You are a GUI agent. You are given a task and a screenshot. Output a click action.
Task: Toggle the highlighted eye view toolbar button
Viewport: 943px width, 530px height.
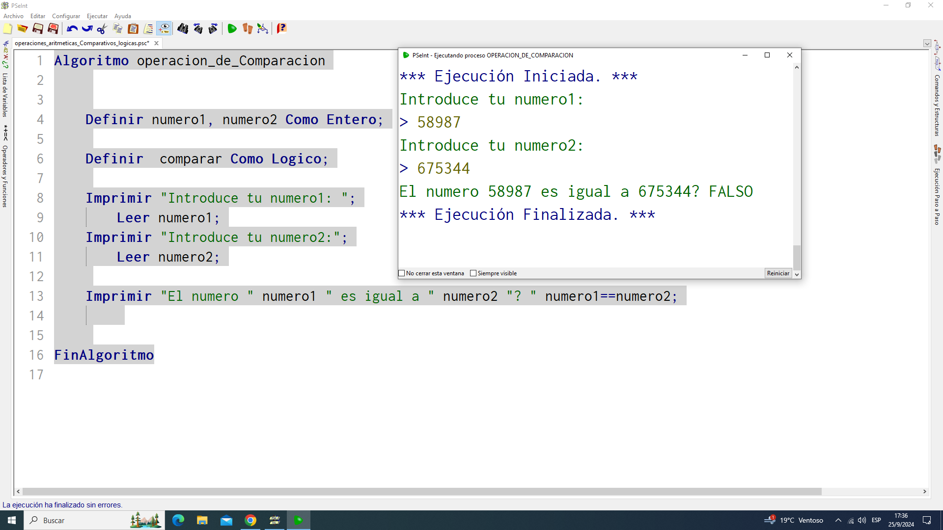[164, 29]
